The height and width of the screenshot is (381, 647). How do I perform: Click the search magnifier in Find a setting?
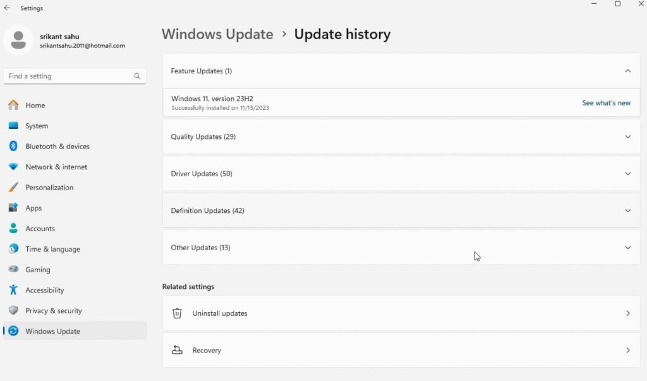pyautogui.click(x=136, y=76)
